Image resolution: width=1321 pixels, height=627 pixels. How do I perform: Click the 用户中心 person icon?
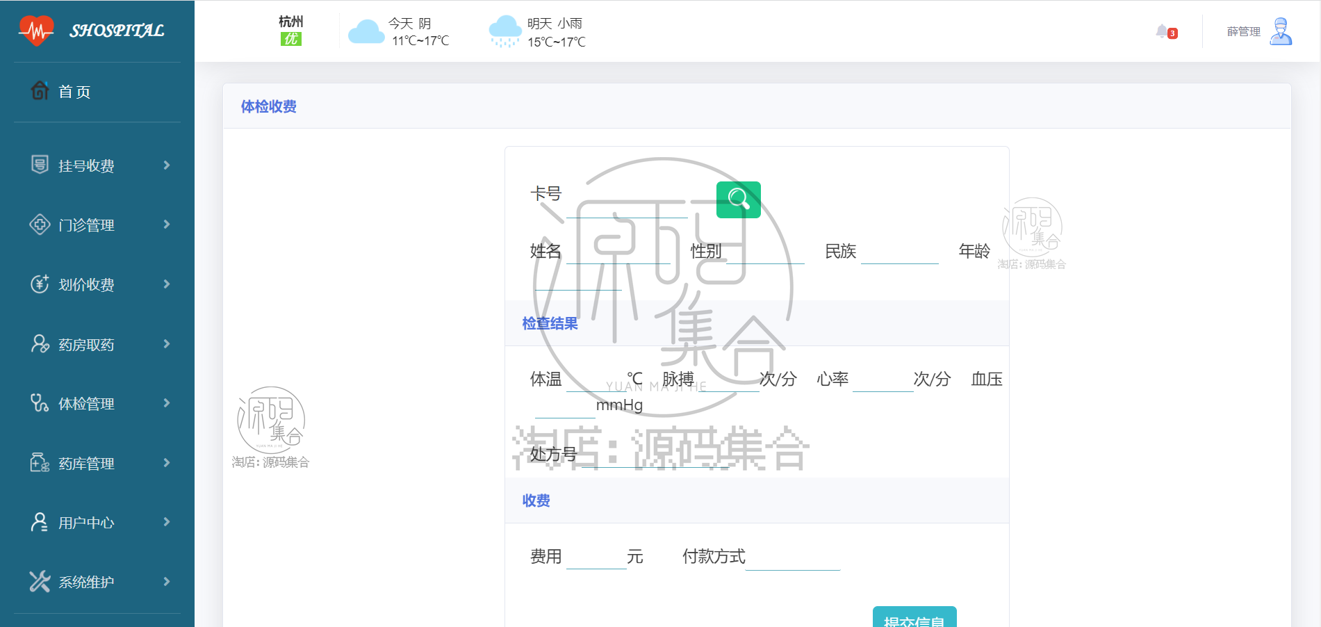[x=40, y=522]
